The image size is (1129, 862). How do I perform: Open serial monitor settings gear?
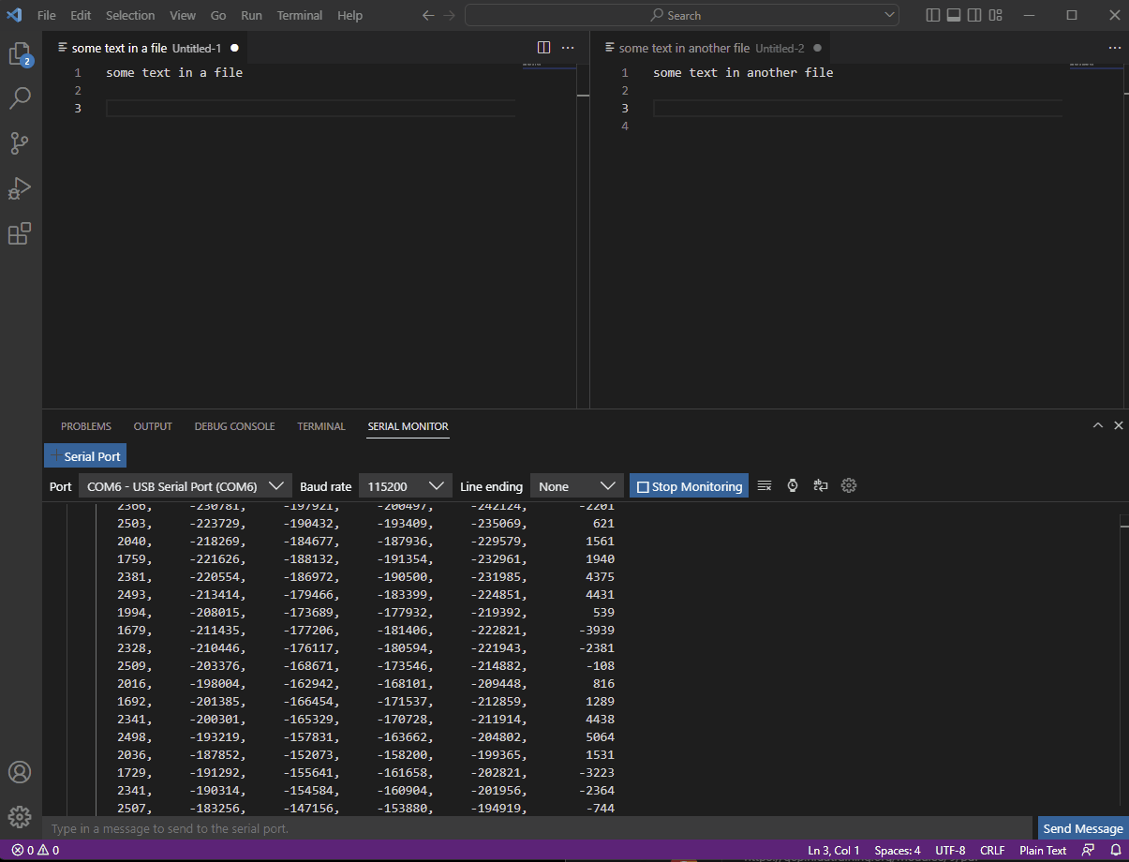pyautogui.click(x=849, y=485)
